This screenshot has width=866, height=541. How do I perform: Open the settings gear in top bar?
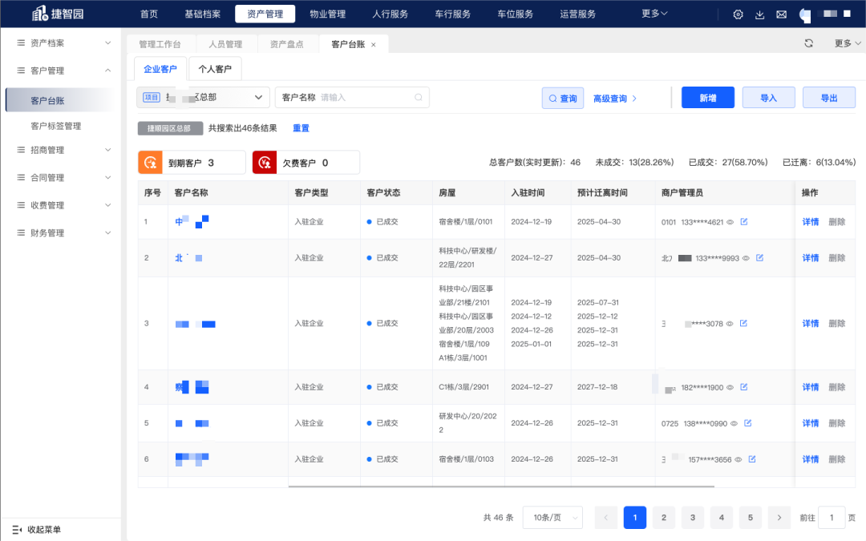(739, 14)
